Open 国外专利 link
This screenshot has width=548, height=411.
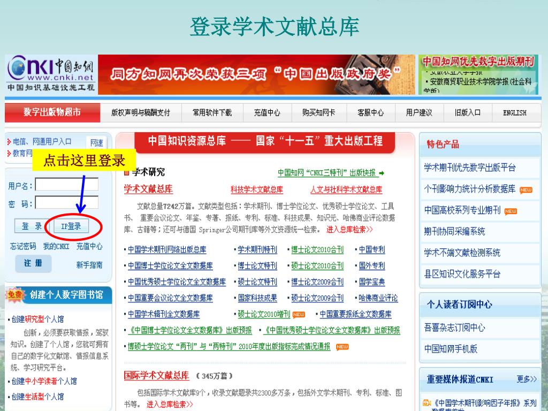click(372, 265)
